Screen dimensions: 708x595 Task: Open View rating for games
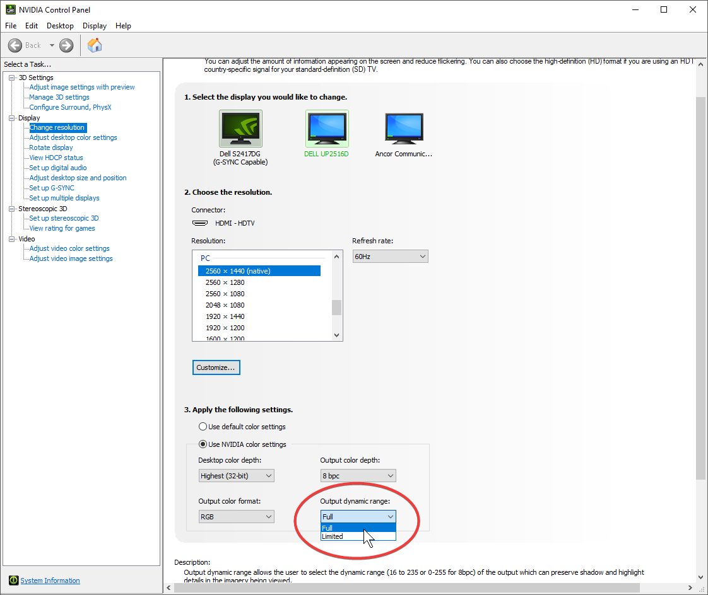pyautogui.click(x=62, y=228)
